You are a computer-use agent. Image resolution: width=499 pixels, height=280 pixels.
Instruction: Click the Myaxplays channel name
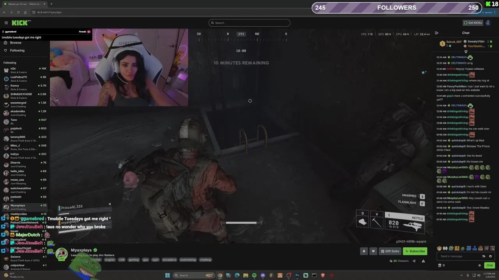(x=81, y=250)
